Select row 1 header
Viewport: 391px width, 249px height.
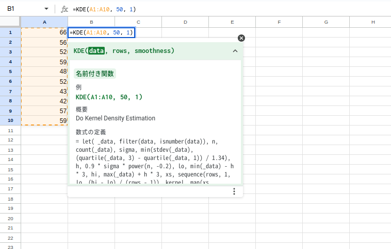(10, 32)
